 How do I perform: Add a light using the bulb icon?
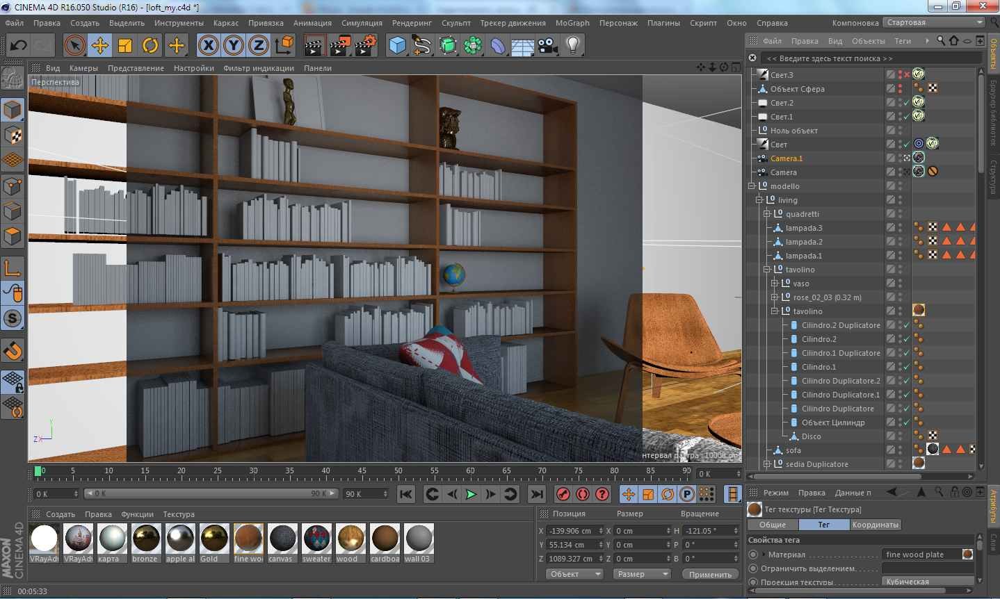pos(572,46)
